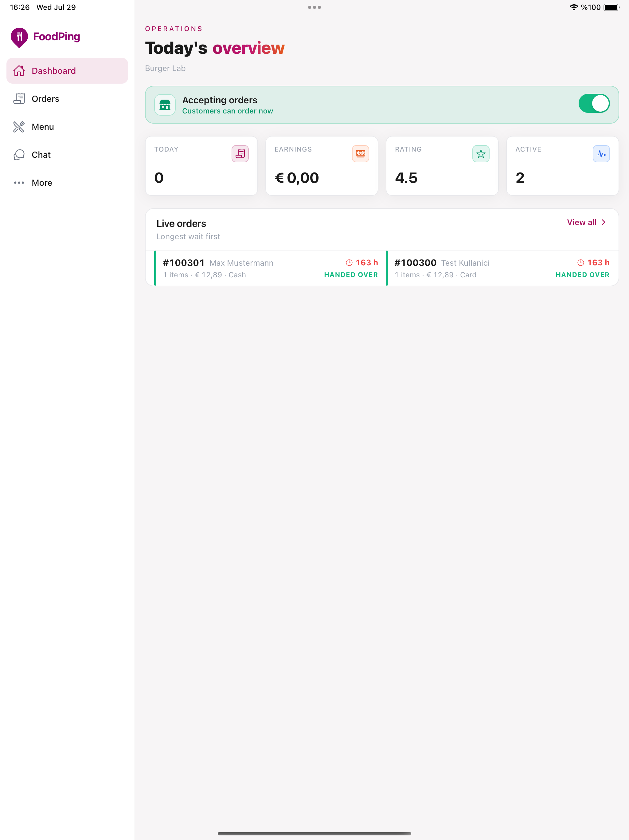
Task: Open the TODAY orders count card
Action: click(201, 166)
